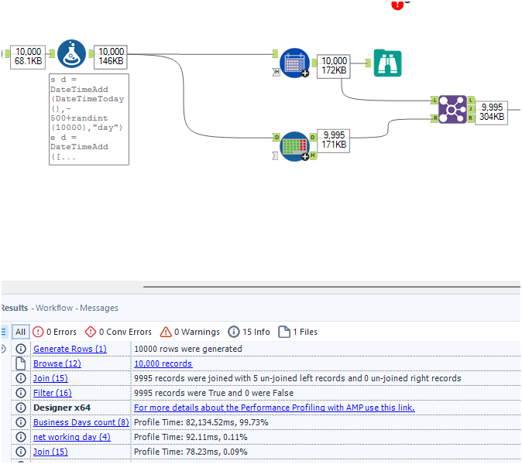522x464 pixels.
Task: Filter results by 15 Info
Action: pyautogui.click(x=249, y=332)
